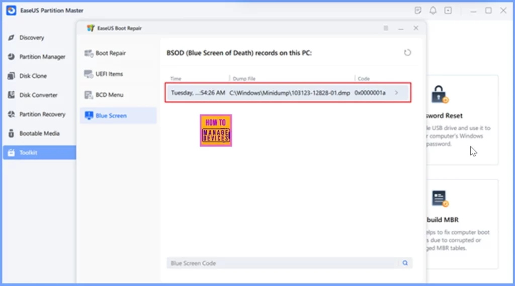Click the Password Reset lock icon
515x286 pixels.
coord(440,94)
